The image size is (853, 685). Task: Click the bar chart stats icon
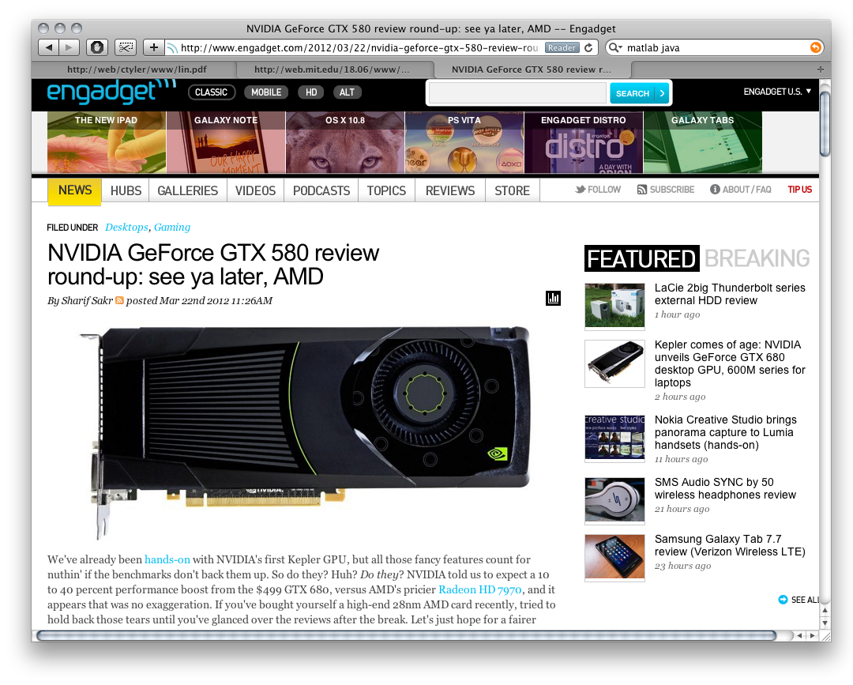(553, 298)
